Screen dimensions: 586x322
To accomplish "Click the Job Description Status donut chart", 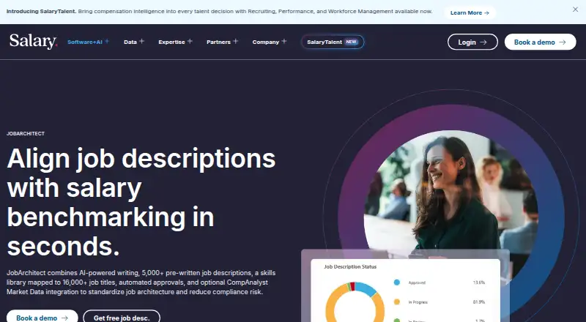I will pos(355,302).
